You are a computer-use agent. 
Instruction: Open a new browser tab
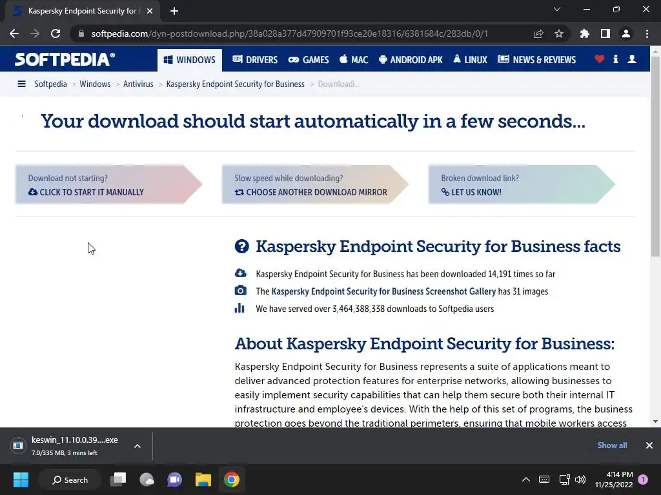pyautogui.click(x=174, y=11)
